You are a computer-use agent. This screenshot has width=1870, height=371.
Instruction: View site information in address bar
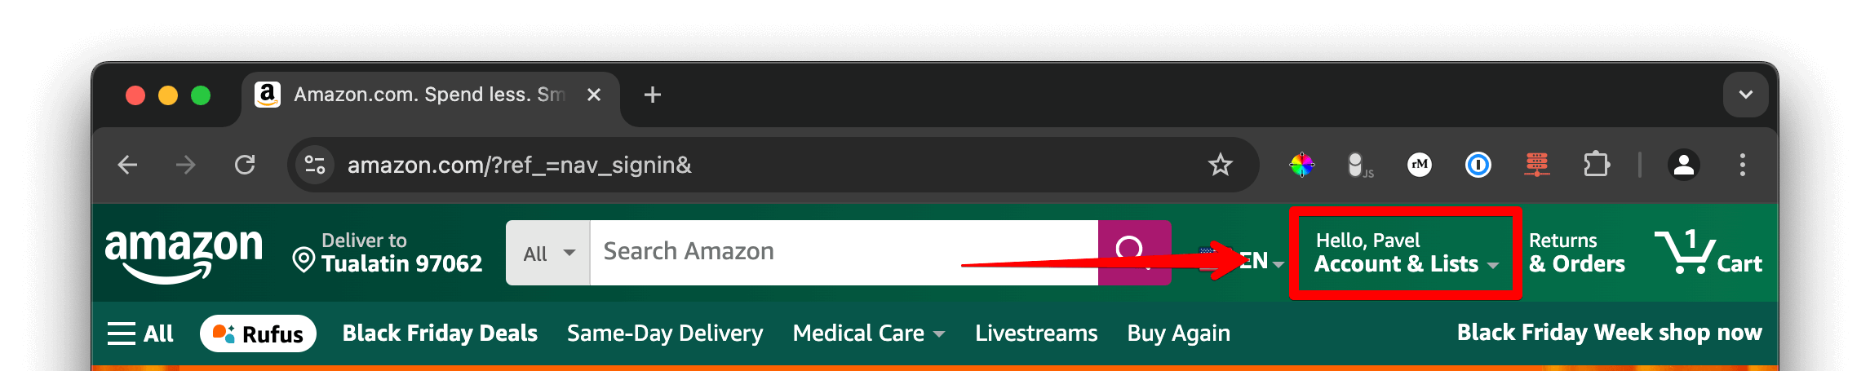point(315,165)
